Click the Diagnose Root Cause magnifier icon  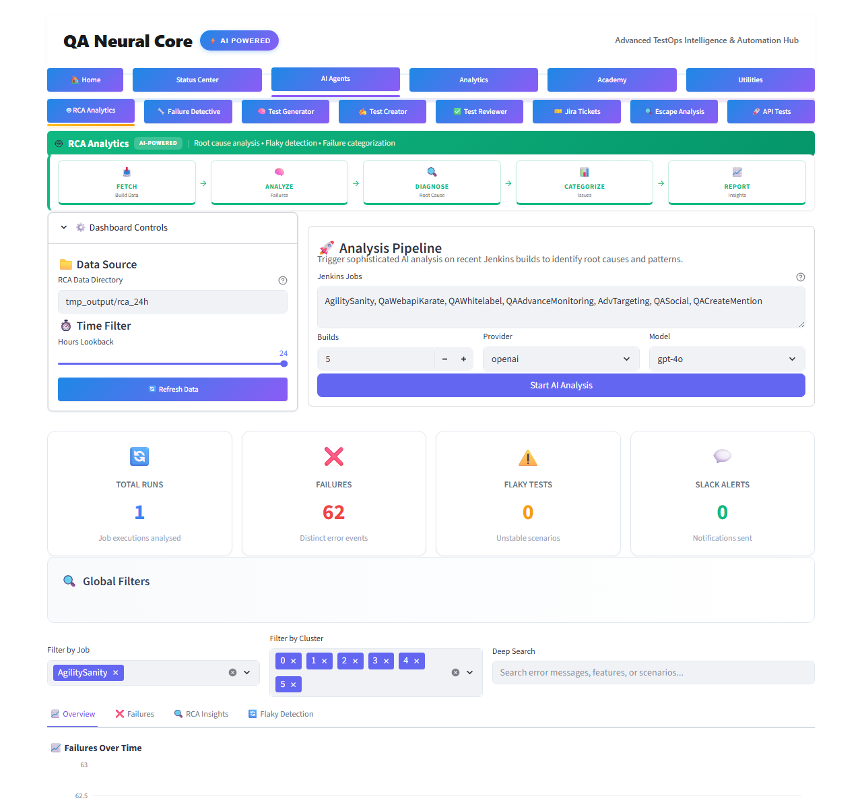(x=432, y=173)
